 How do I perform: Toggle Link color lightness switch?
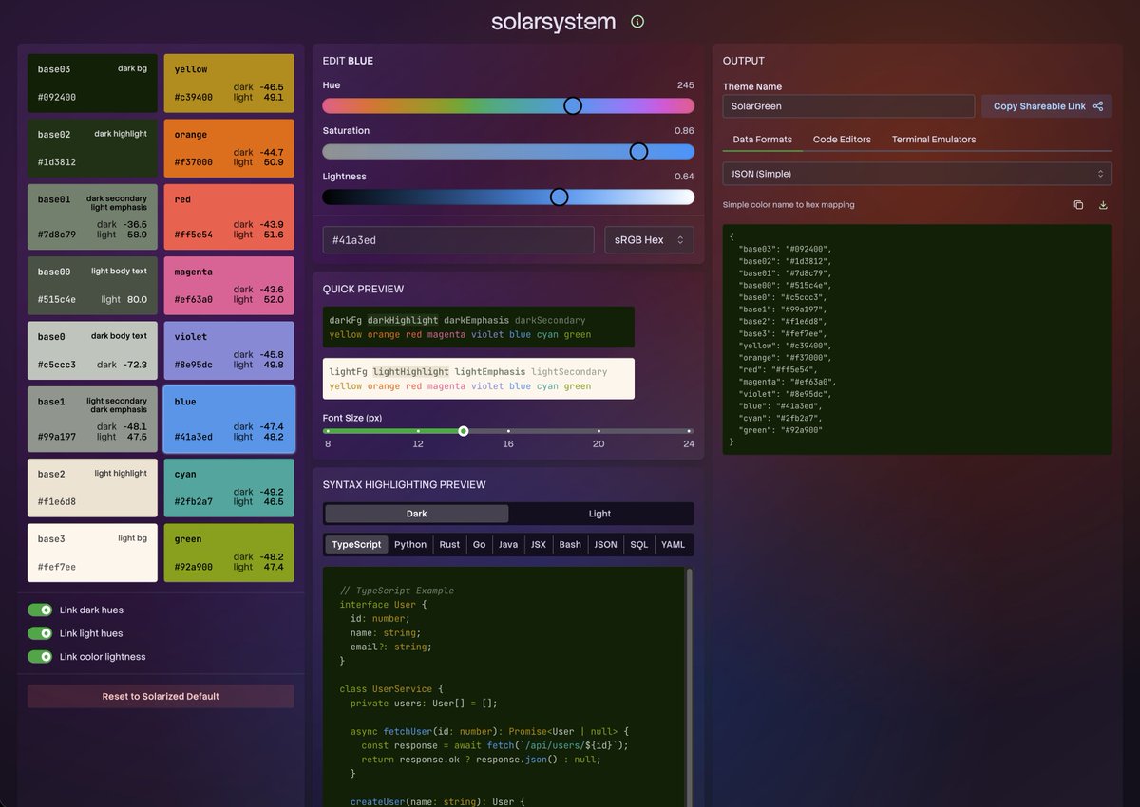pos(40,657)
